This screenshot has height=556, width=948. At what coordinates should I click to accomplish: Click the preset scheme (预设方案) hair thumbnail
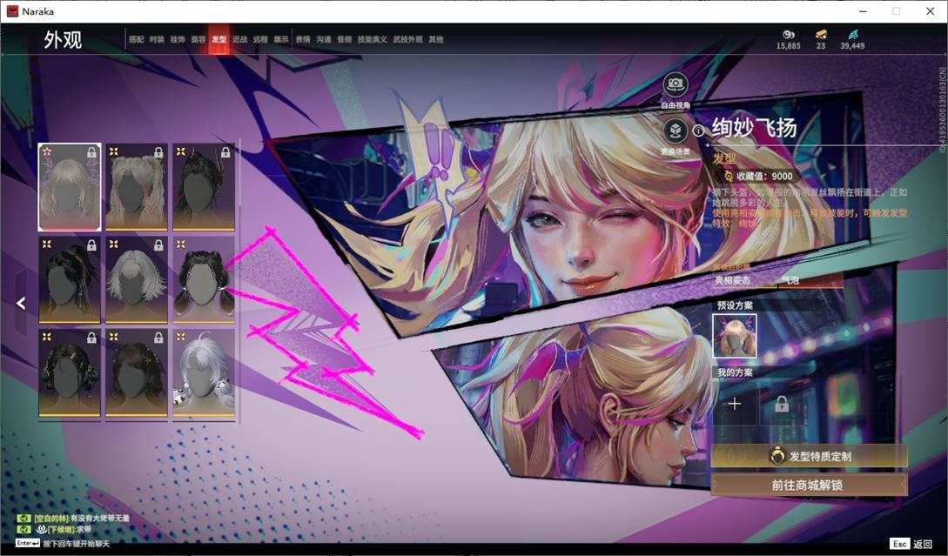[735, 336]
